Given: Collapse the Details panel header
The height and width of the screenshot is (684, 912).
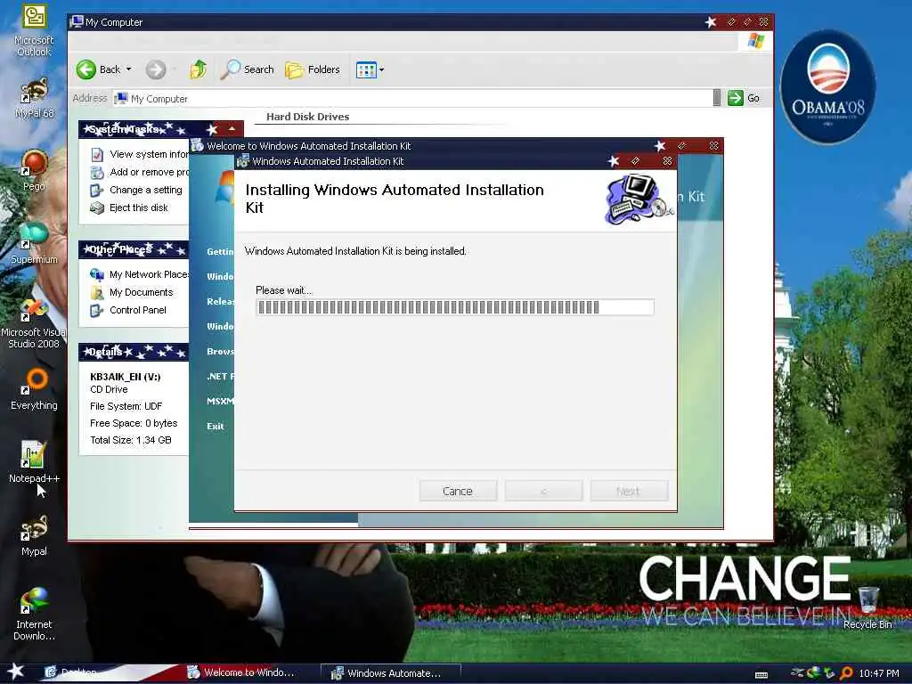Looking at the screenshot, I should [x=134, y=352].
